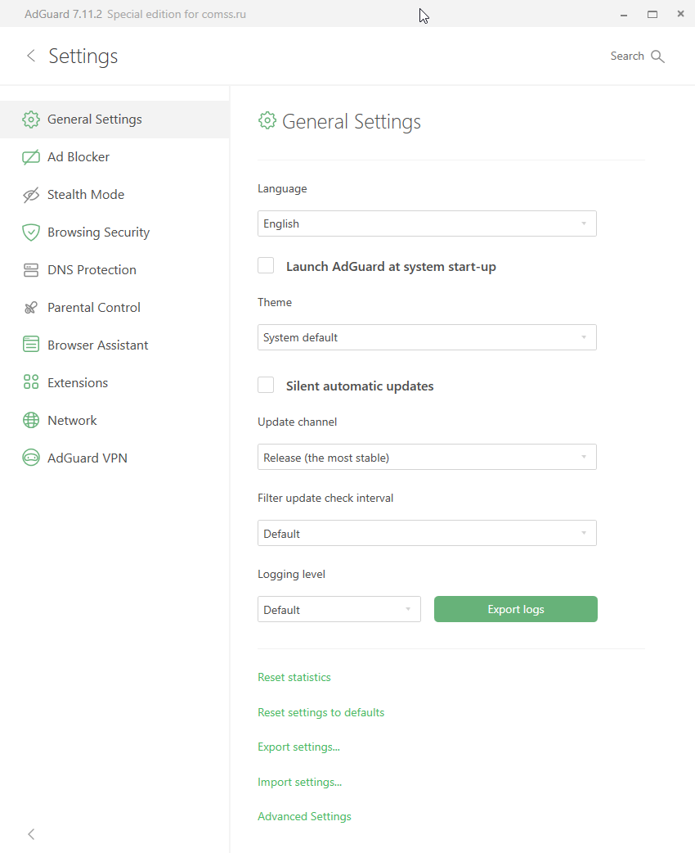Viewport: 695px width, 853px height.
Task: Select General Settings in sidebar
Action: 94,120
